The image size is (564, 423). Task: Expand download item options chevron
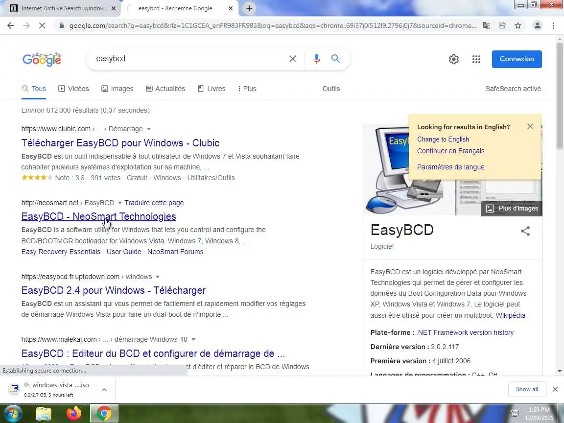click(104, 390)
